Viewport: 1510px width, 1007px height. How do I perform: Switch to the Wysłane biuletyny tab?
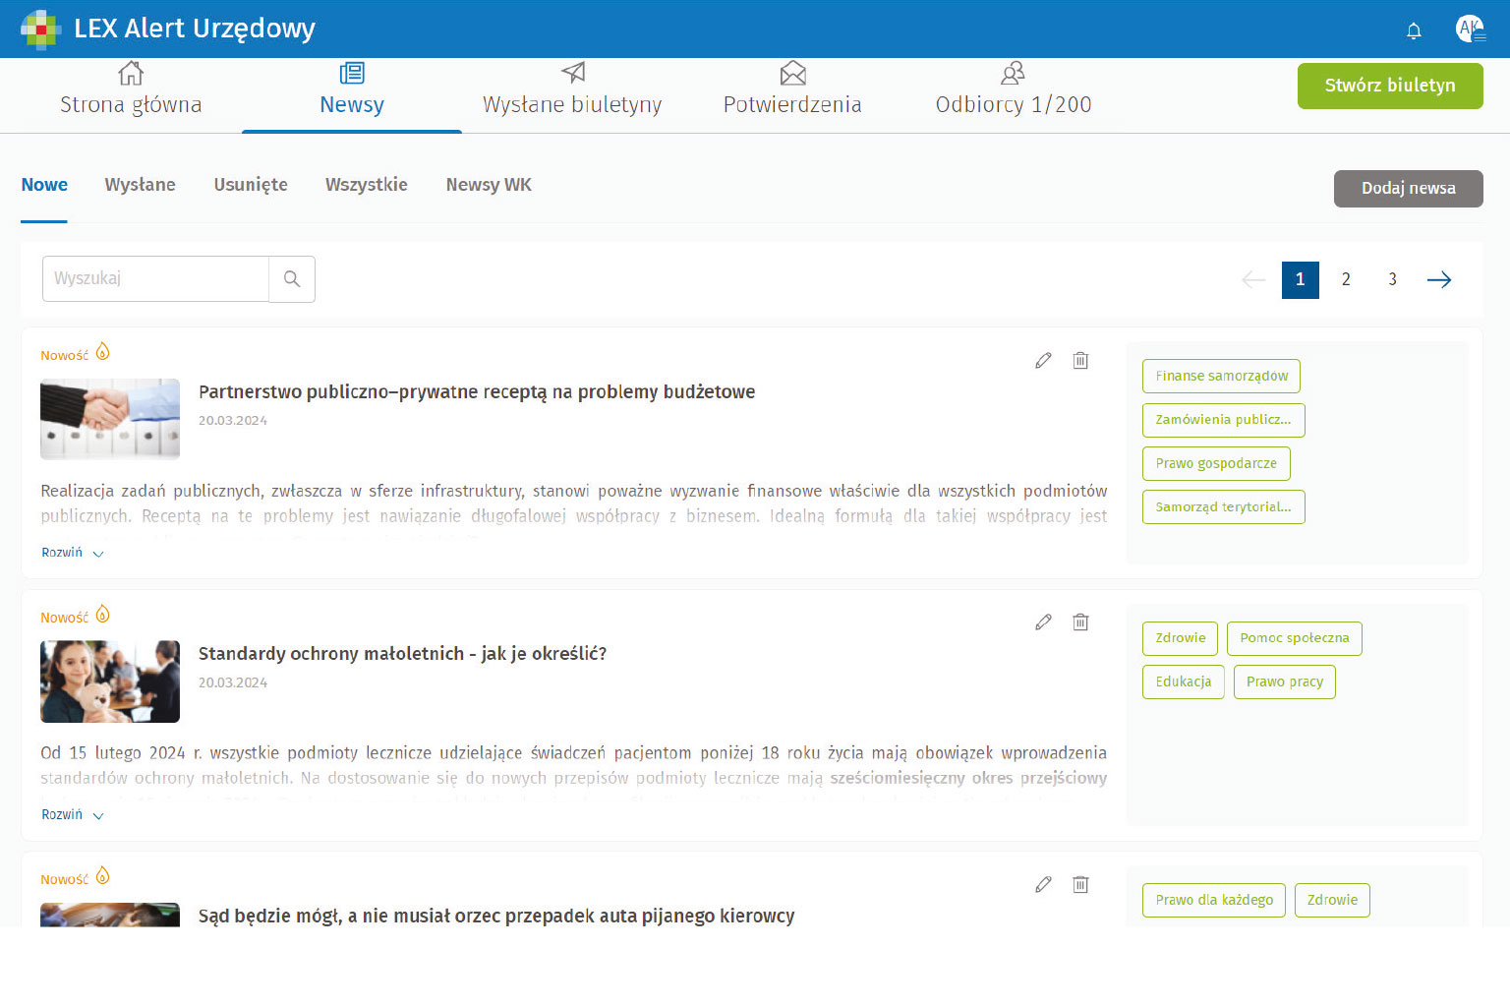coord(572,90)
